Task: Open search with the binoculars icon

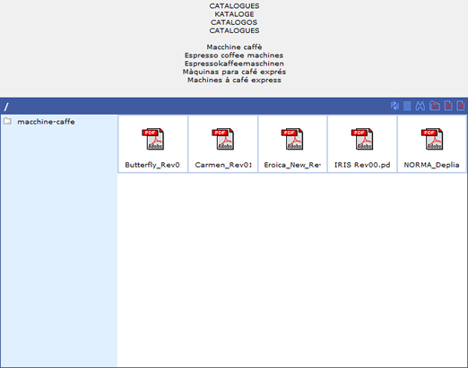Action: (x=420, y=106)
